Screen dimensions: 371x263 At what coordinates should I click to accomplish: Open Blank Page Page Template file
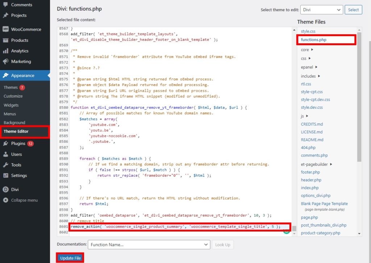coord(324,203)
